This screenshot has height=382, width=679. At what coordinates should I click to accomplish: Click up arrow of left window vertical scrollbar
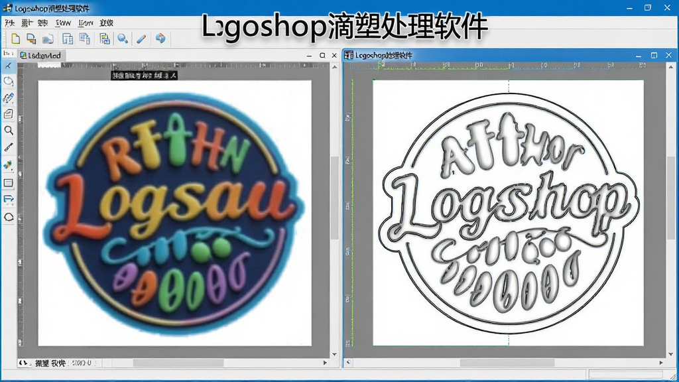click(334, 67)
